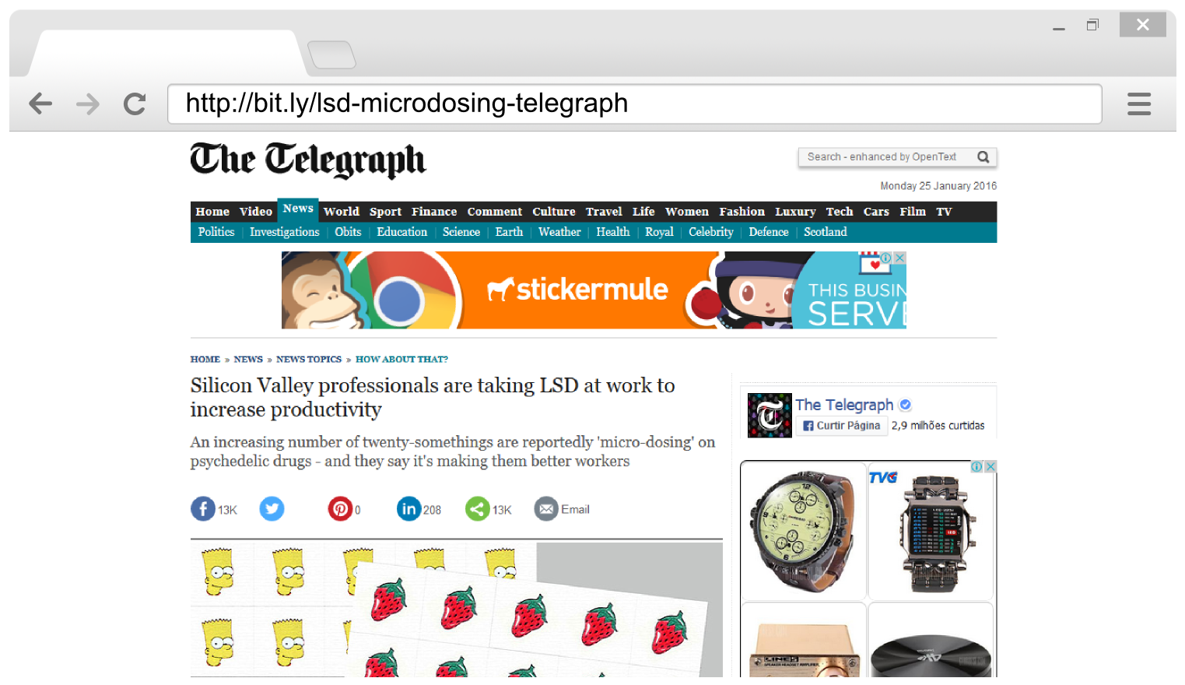Share article on Facebook icon

pyautogui.click(x=203, y=509)
